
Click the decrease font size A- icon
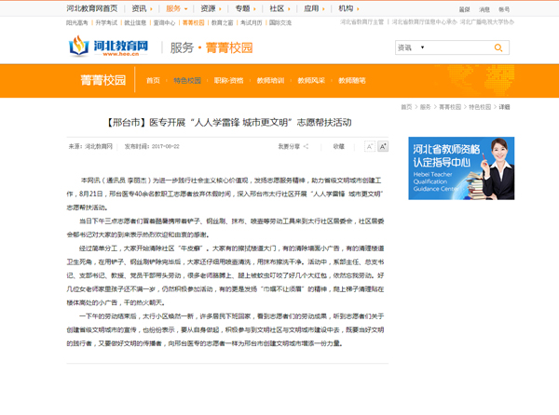coord(370,146)
